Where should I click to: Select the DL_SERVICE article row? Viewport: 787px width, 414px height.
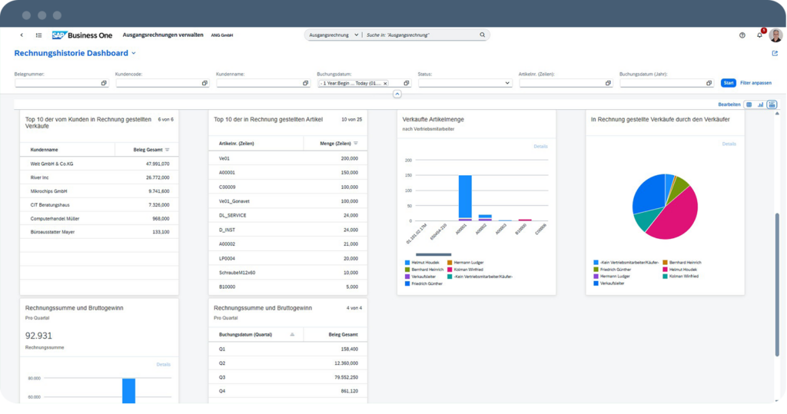[x=288, y=215]
